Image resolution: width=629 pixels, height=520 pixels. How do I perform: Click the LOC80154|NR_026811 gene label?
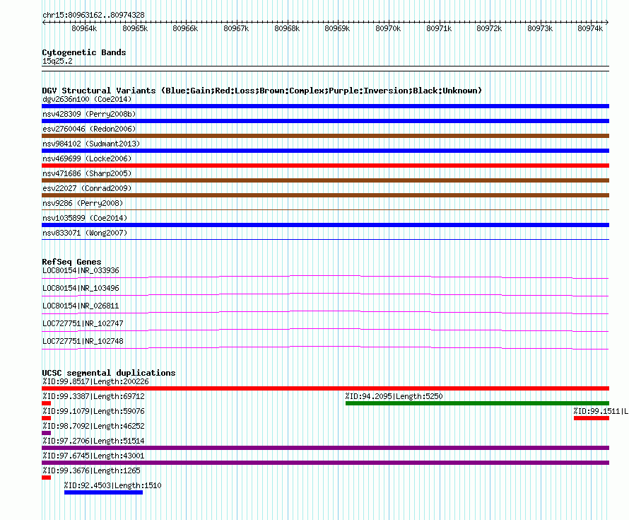[81, 306]
